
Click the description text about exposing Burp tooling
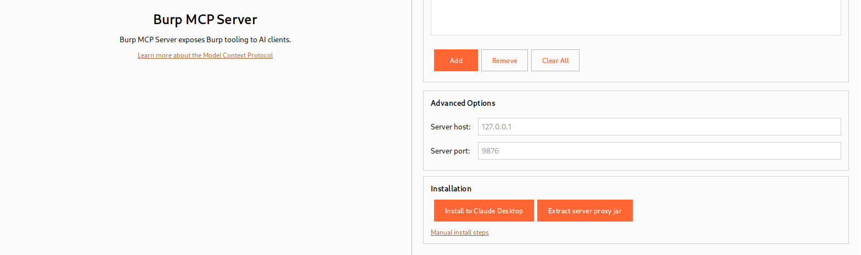click(x=205, y=39)
